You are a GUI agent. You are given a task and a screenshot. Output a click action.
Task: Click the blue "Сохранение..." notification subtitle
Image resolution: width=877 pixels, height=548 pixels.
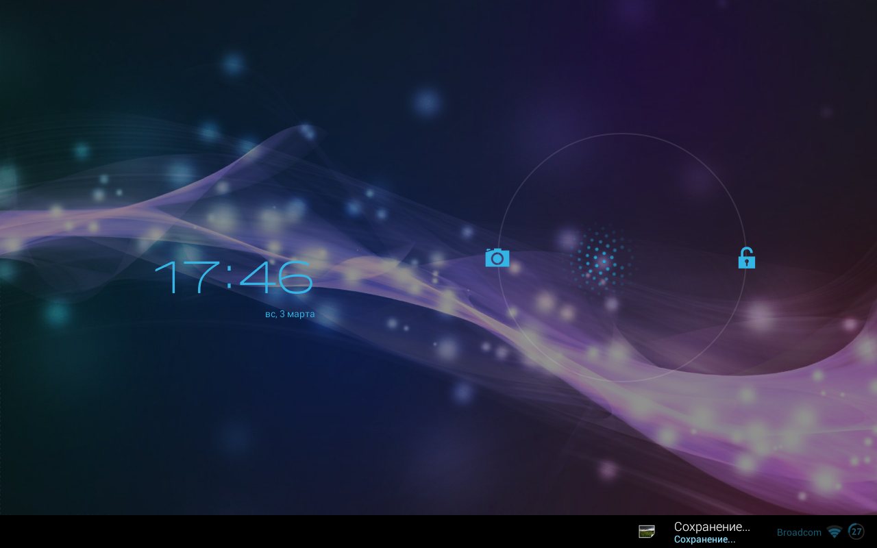click(x=704, y=540)
